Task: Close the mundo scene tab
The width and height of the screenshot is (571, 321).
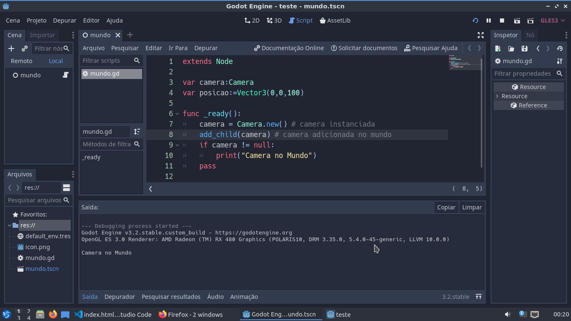Action: coord(118,35)
